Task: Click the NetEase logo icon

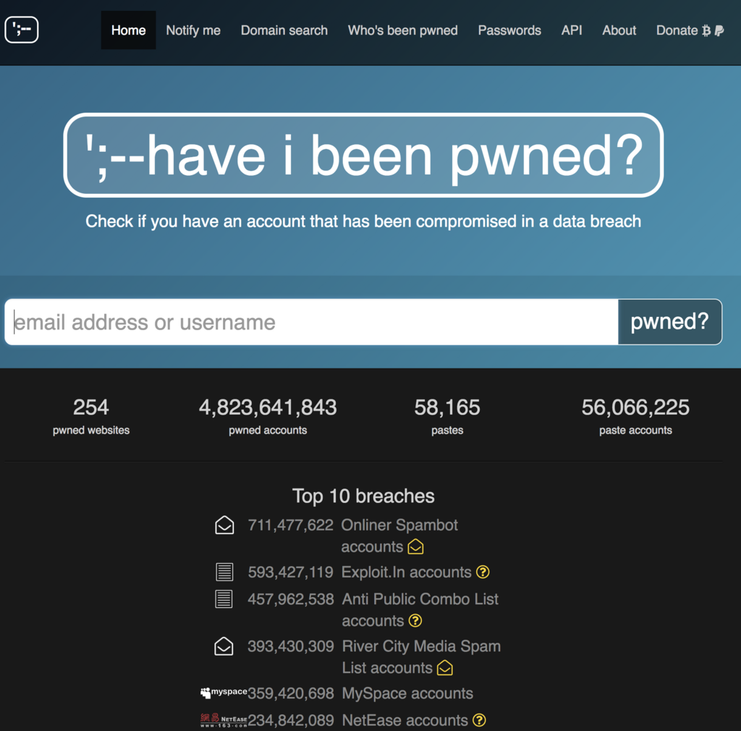Action: [x=224, y=720]
